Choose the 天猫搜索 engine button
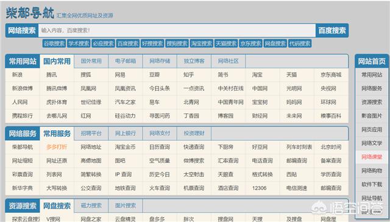The height and width of the screenshot is (222, 390). 226,43
